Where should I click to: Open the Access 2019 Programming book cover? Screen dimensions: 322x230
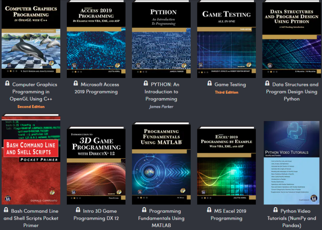96,39
